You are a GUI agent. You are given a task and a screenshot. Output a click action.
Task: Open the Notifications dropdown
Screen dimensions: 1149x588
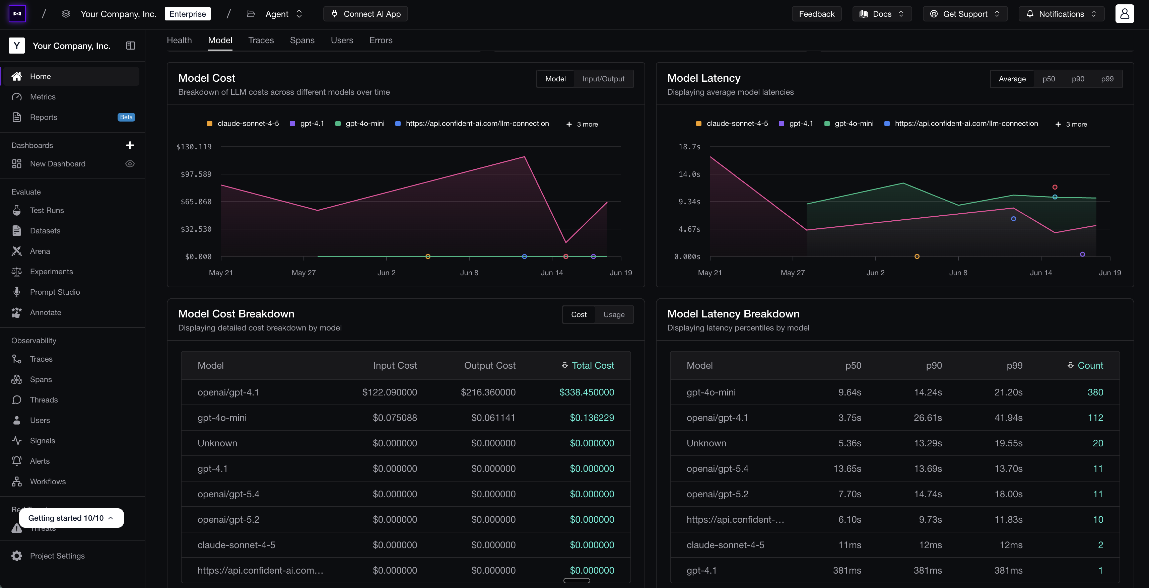[1061, 14]
